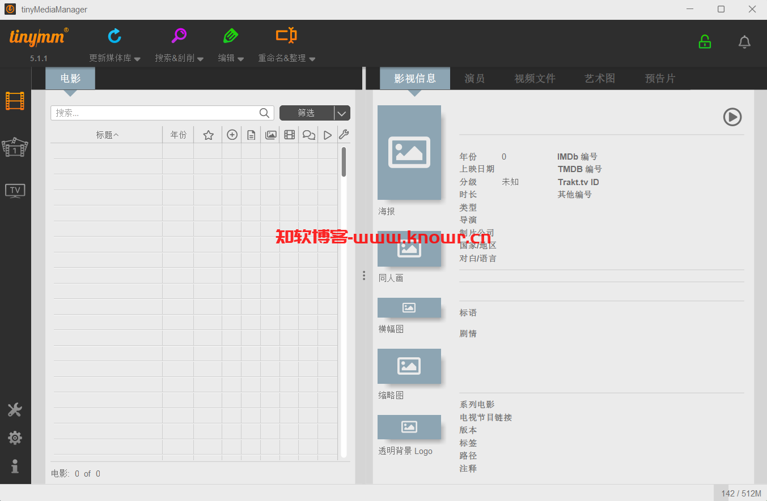Switch to the 视频文件 tab

[x=535, y=79]
